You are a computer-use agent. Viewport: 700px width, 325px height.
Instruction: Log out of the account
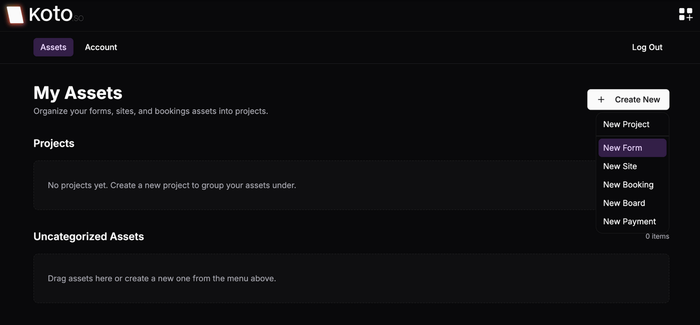[647, 47]
